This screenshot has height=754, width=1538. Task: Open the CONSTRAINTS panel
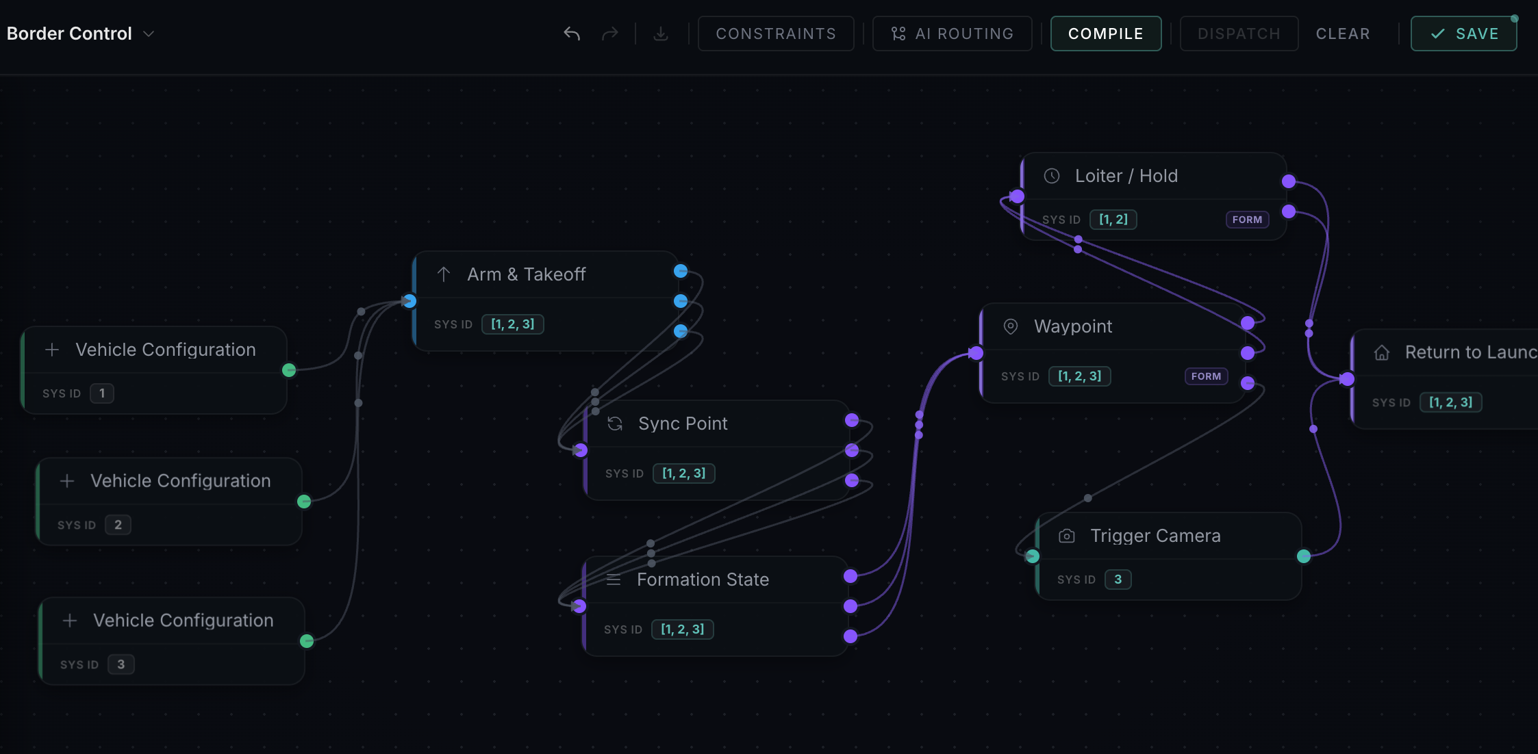pos(776,34)
